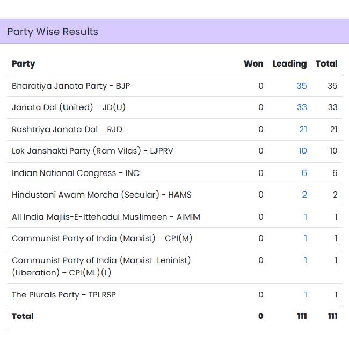
Task: Click the Won column header
Action: tap(253, 63)
